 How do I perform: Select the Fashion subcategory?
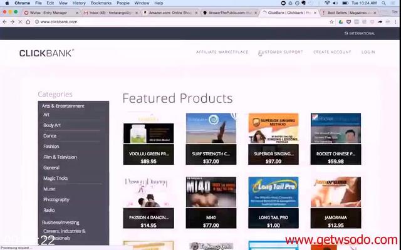click(x=51, y=147)
